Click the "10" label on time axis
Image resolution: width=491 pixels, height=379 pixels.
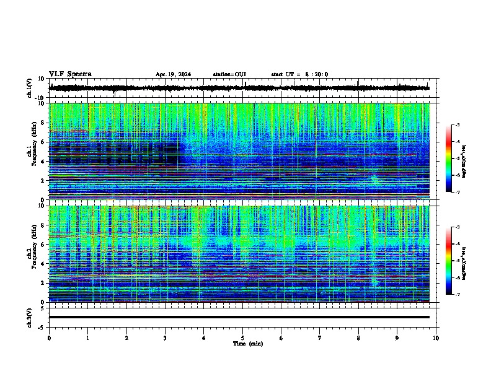coord(436,338)
